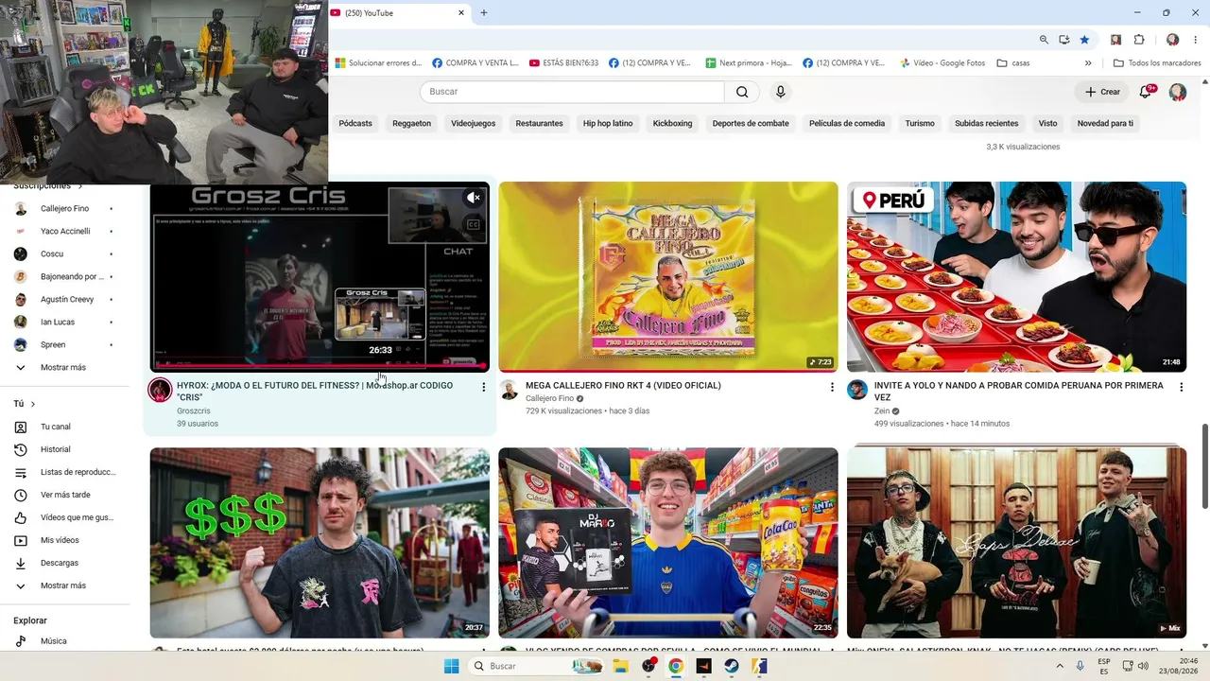Image resolution: width=1210 pixels, height=681 pixels.
Task: Unmute the HYROX video preview
Action: tap(473, 198)
